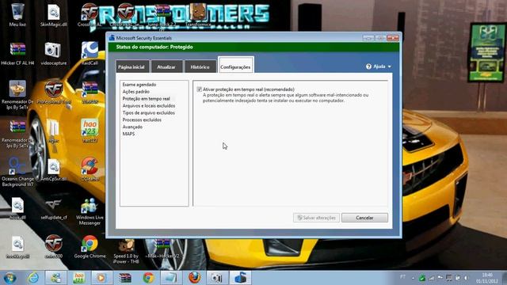Open Oceanis Change Background W7 shortcut
This screenshot has height=285, width=507.
click(17, 172)
